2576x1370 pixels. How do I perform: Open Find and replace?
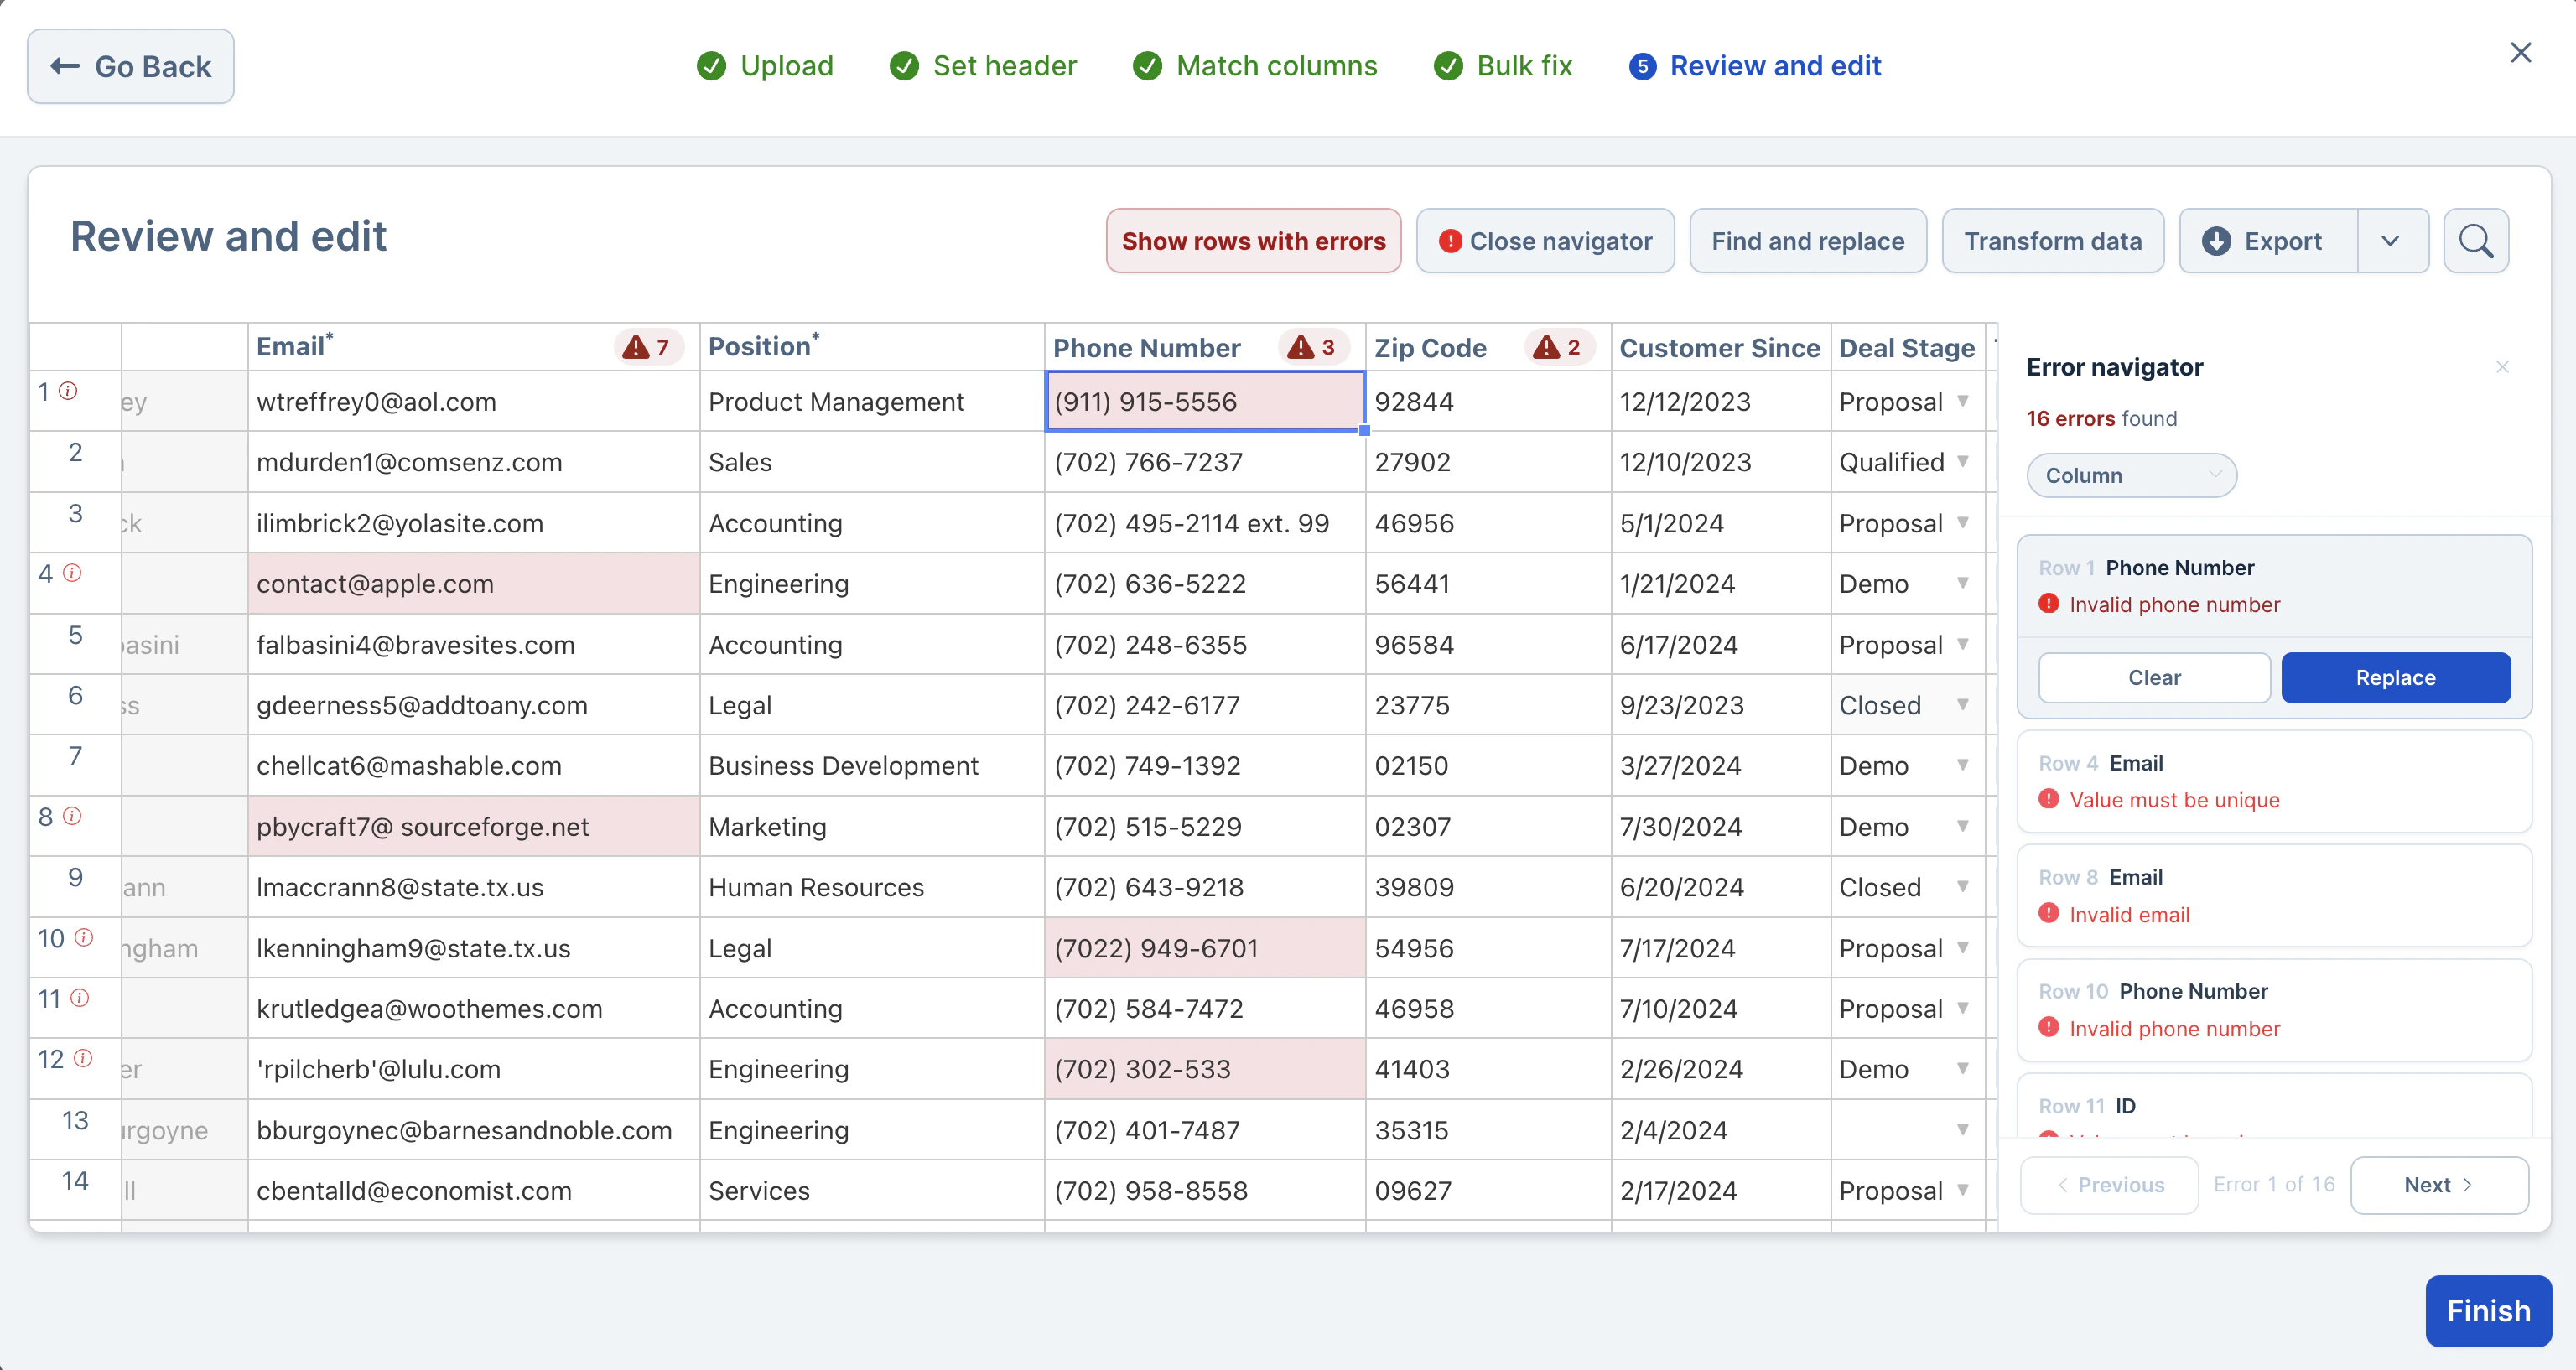pyautogui.click(x=1808, y=241)
